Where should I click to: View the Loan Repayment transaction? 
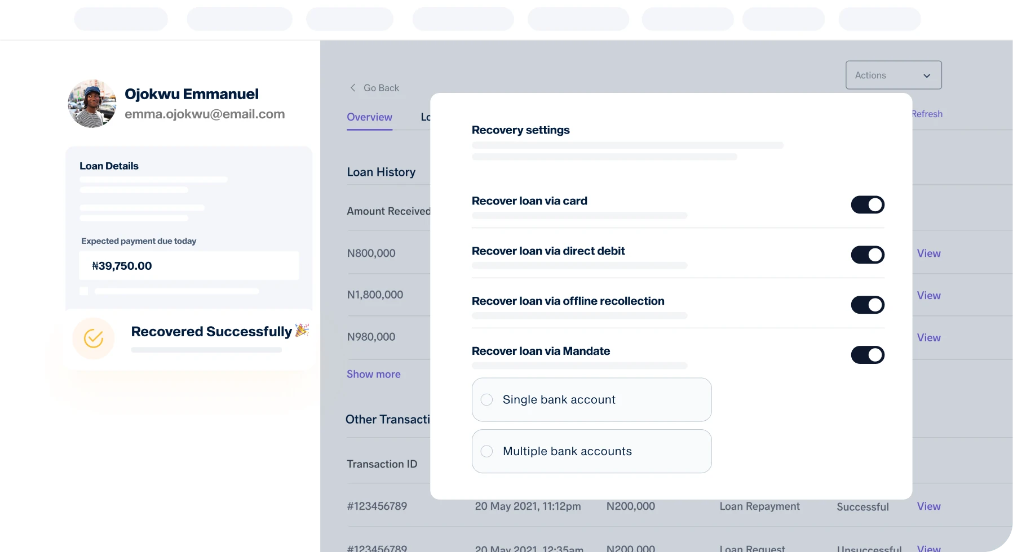[x=928, y=506]
